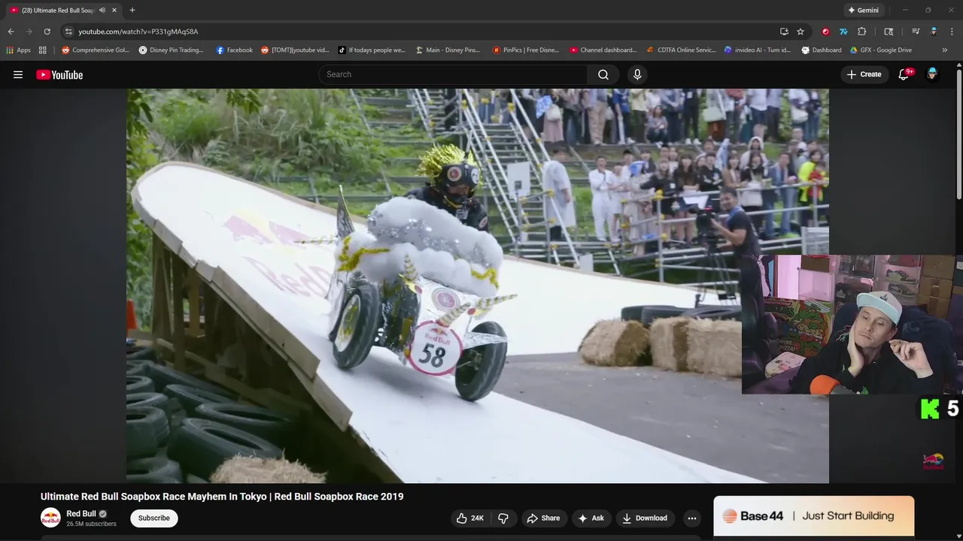Open the Dashboard bookmark

[x=822, y=50]
